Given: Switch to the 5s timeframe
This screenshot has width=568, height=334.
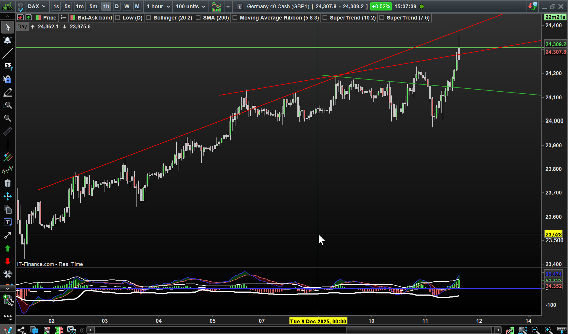Looking at the screenshot, I should tap(68, 7).
